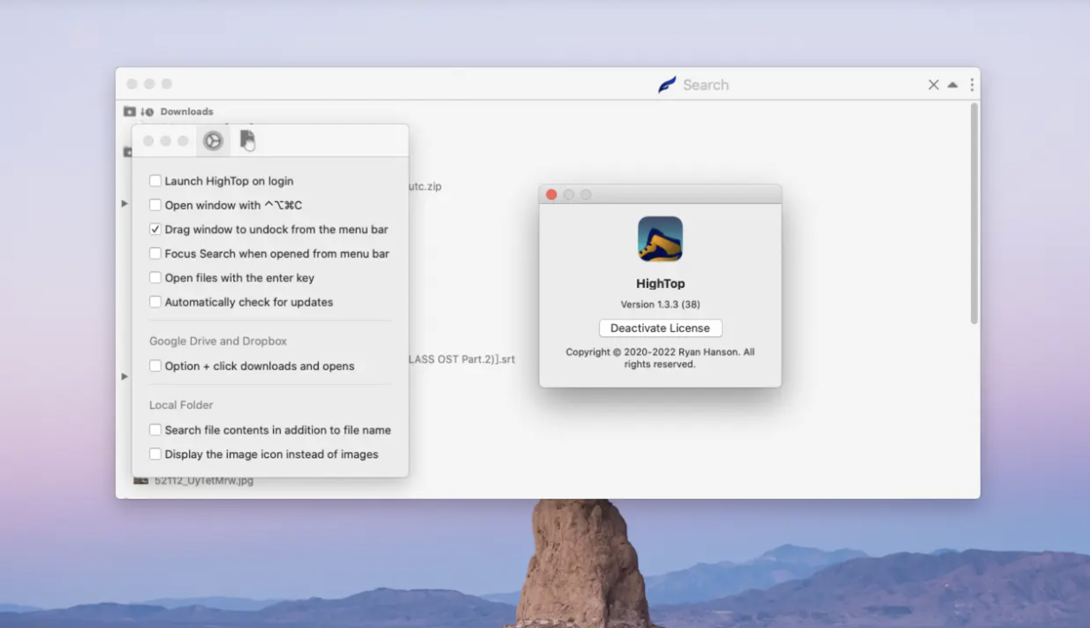Click the HighTop feather logo in search bar
Screen dimensions: 1090x628
click(666, 84)
